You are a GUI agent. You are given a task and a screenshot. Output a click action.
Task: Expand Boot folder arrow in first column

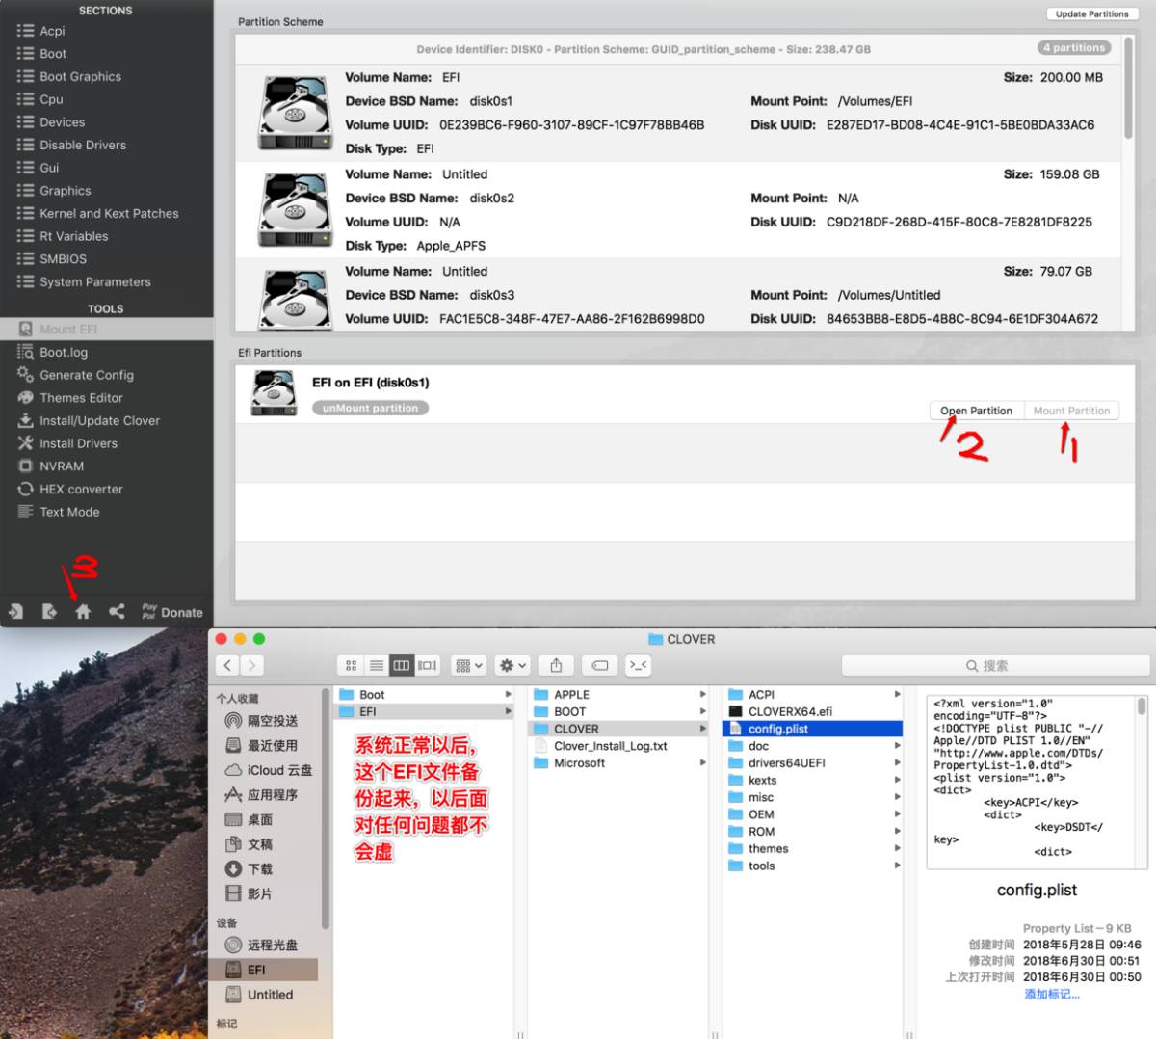click(x=508, y=694)
